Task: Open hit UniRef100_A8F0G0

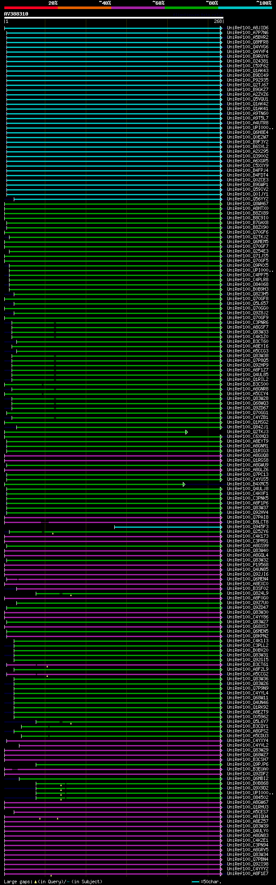Action: pyautogui.click(x=248, y=598)
